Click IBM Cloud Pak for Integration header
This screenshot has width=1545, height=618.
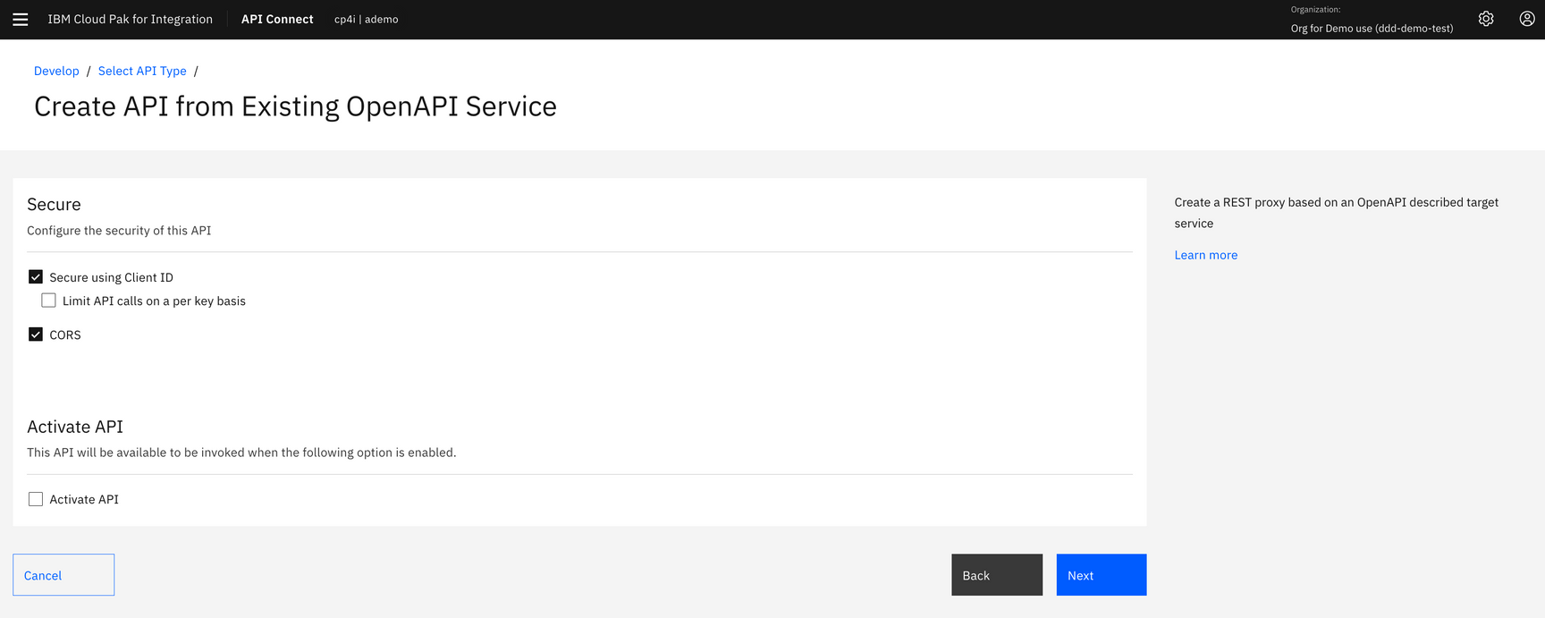coord(130,19)
